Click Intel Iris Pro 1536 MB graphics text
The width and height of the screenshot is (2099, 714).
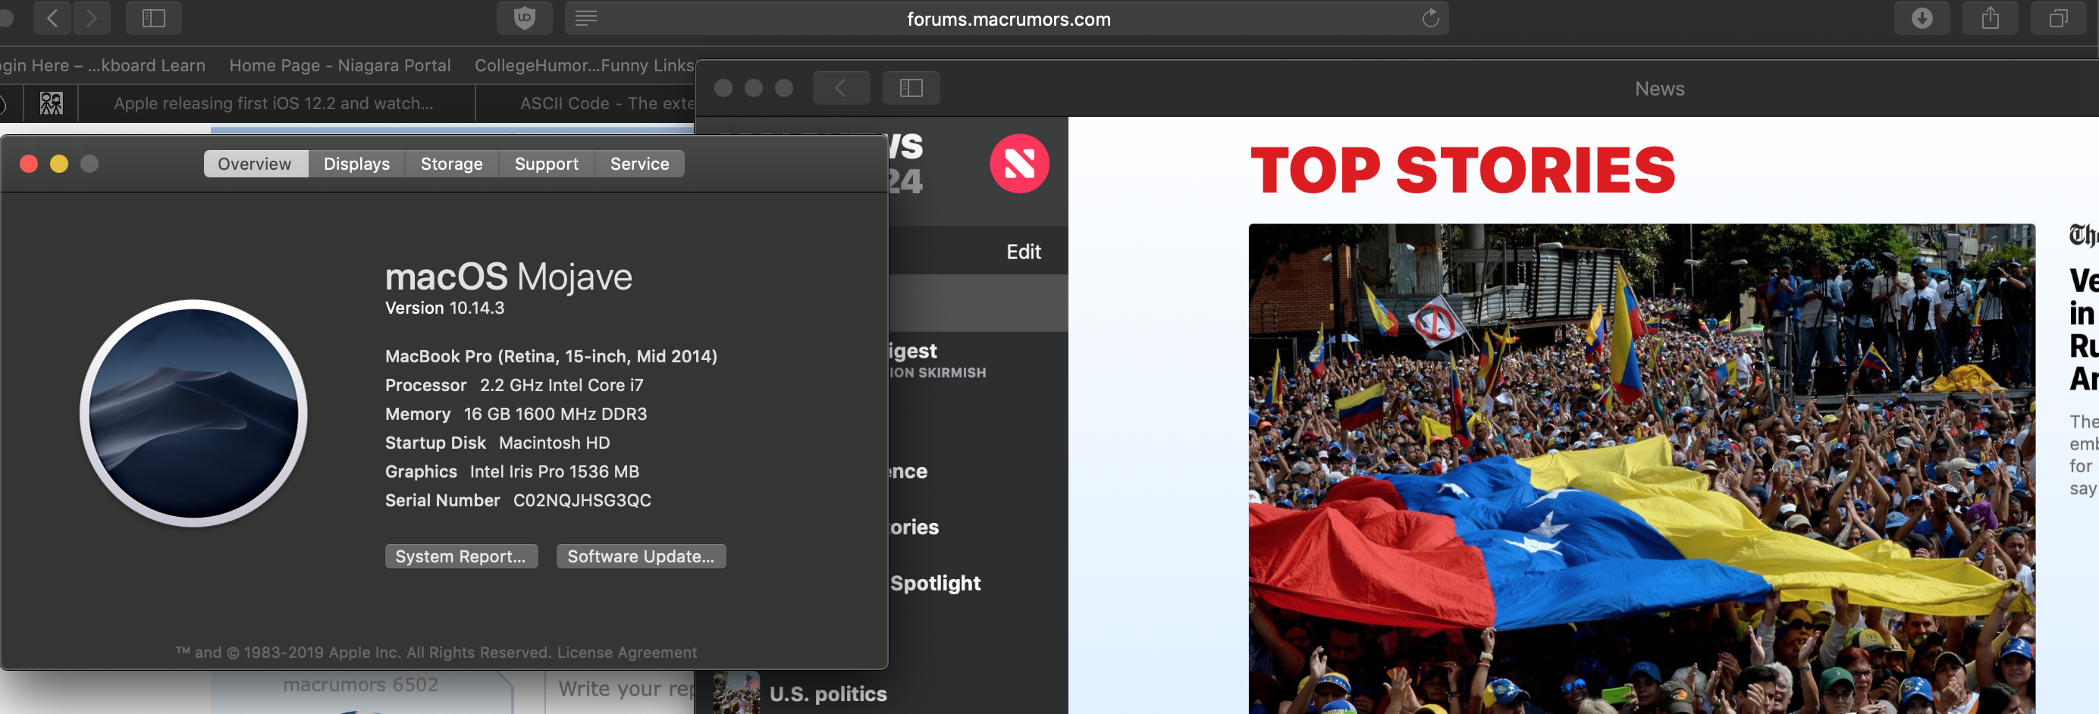coord(554,471)
